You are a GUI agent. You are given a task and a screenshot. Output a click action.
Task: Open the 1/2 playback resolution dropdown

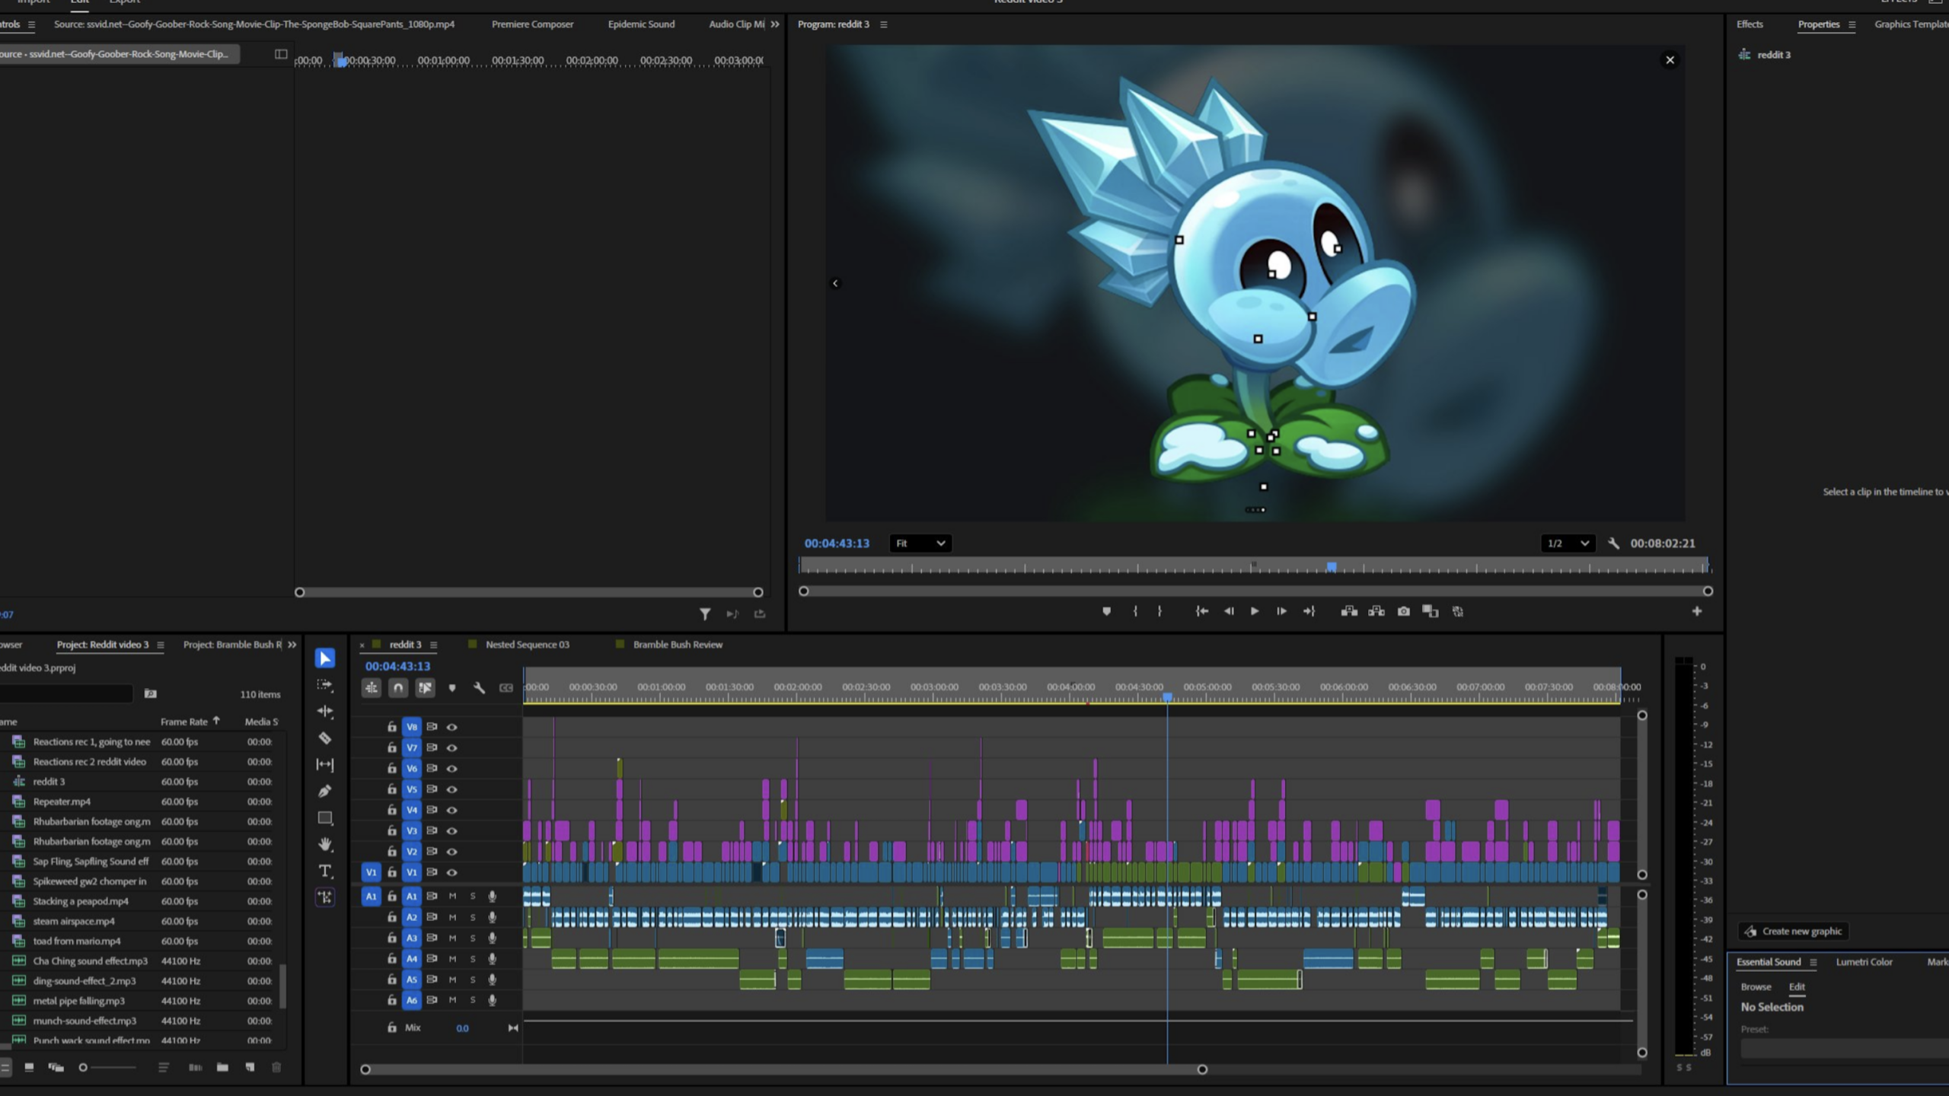tap(1567, 543)
